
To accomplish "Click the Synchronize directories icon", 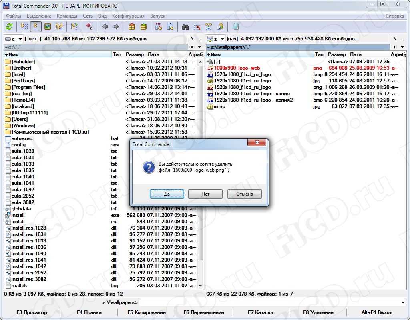I will tap(208, 26).
